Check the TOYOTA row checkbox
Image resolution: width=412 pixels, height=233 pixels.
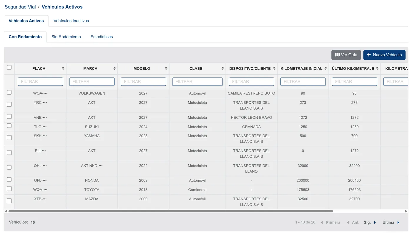point(9,189)
